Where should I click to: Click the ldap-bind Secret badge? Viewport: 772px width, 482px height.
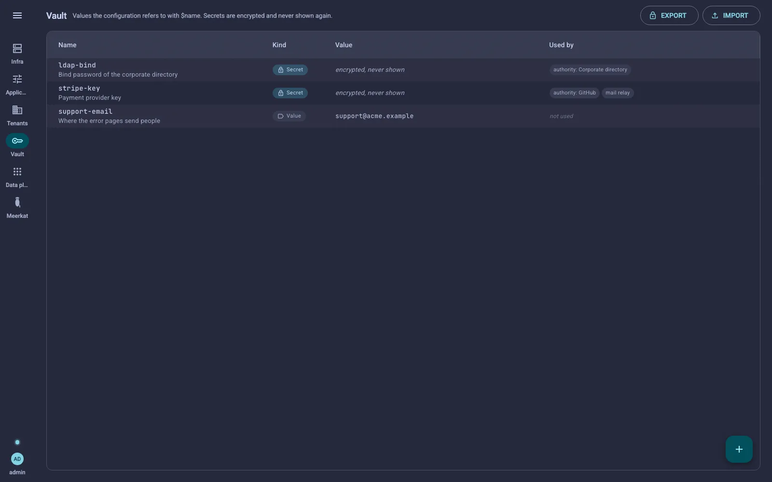tap(290, 70)
